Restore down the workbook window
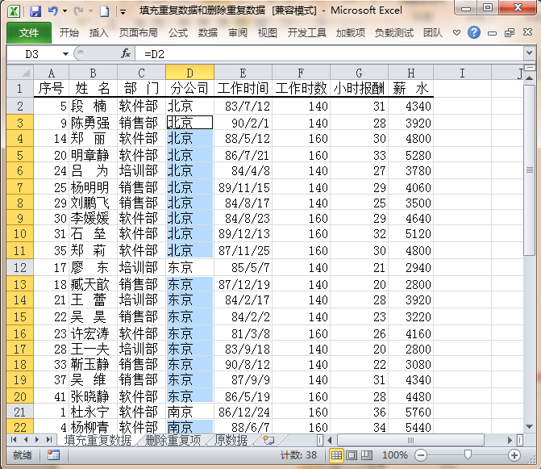Image resolution: width=541 pixels, height=469 pixels. pyautogui.click(x=510, y=33)
